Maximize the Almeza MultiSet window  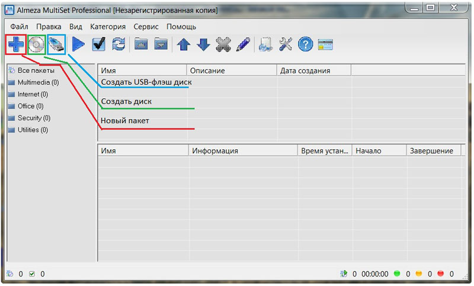431,8
